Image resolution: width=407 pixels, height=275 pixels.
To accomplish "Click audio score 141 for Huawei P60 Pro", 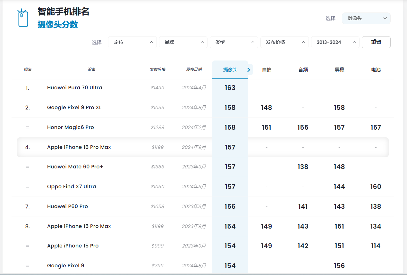I will click(x=303, y=206).
